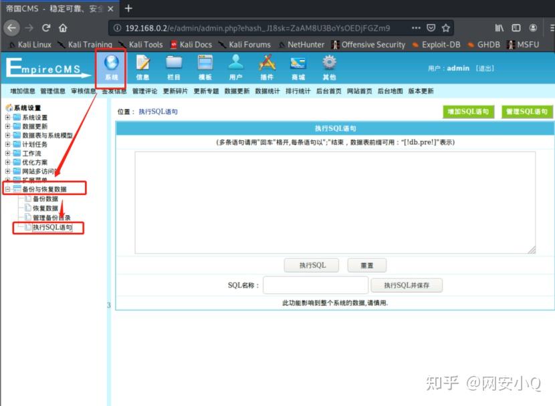
Task: Click the browser home icon
Action: [x=63, y=29]
